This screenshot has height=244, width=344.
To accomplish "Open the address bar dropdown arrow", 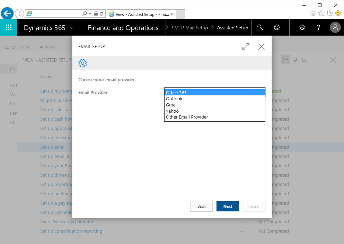I will coord(90,14).
